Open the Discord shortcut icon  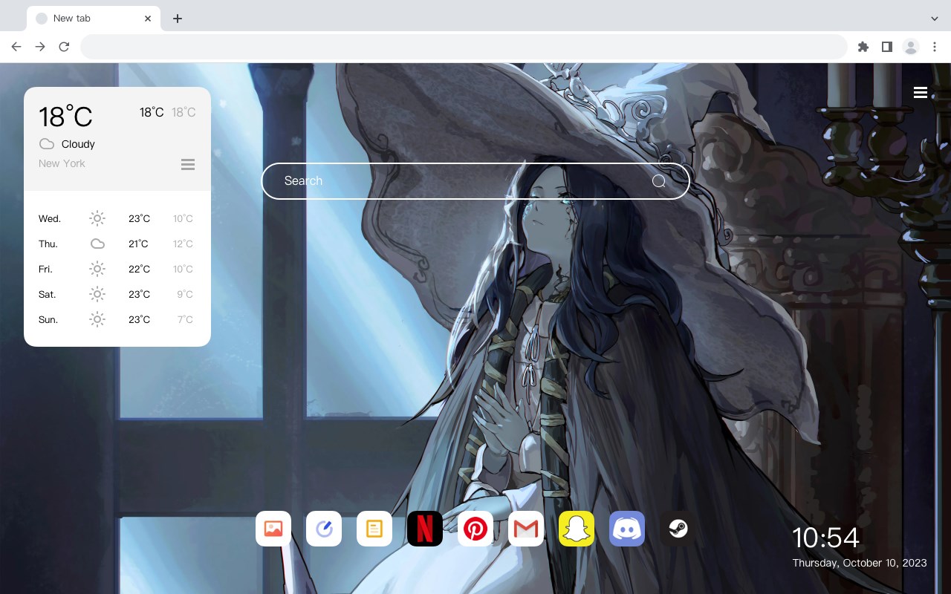(x=627, y=529)
